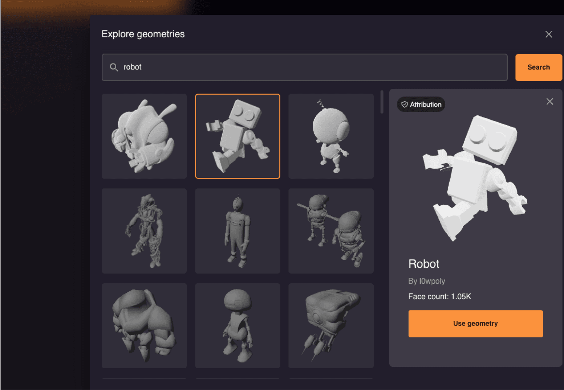
Task: Click the Robot title in details panel
Action: point(423,264)
